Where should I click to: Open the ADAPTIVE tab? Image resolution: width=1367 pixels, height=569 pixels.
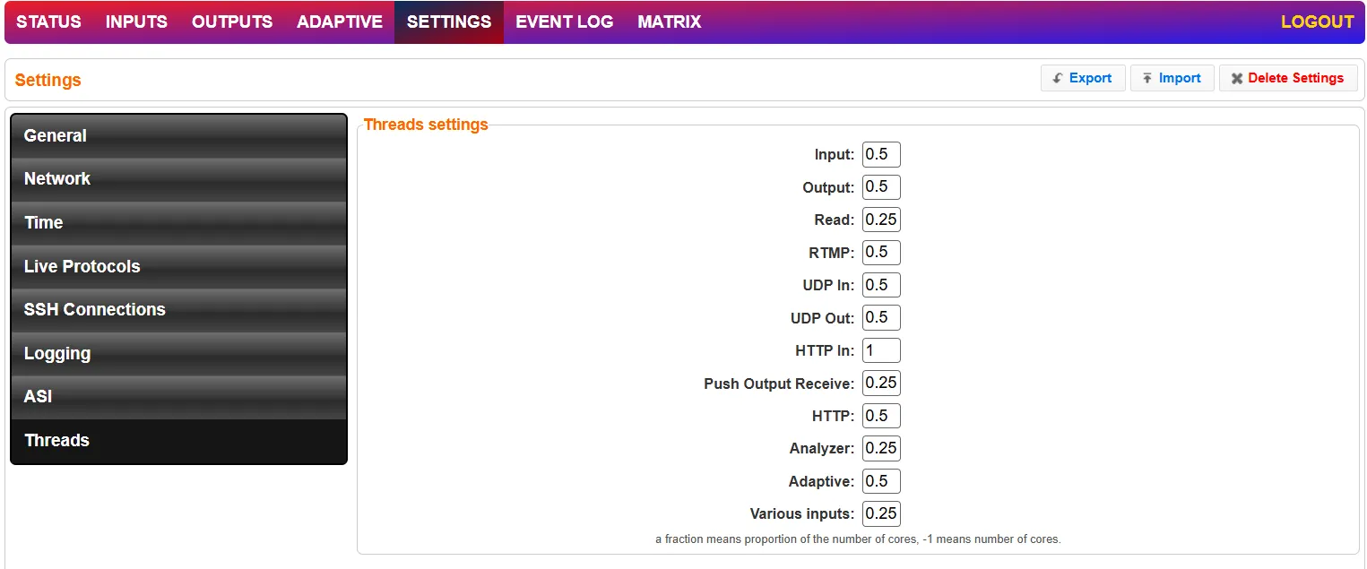(340, 22)
